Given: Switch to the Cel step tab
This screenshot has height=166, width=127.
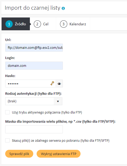Looking at the screenshot, I should pos(43,24).
